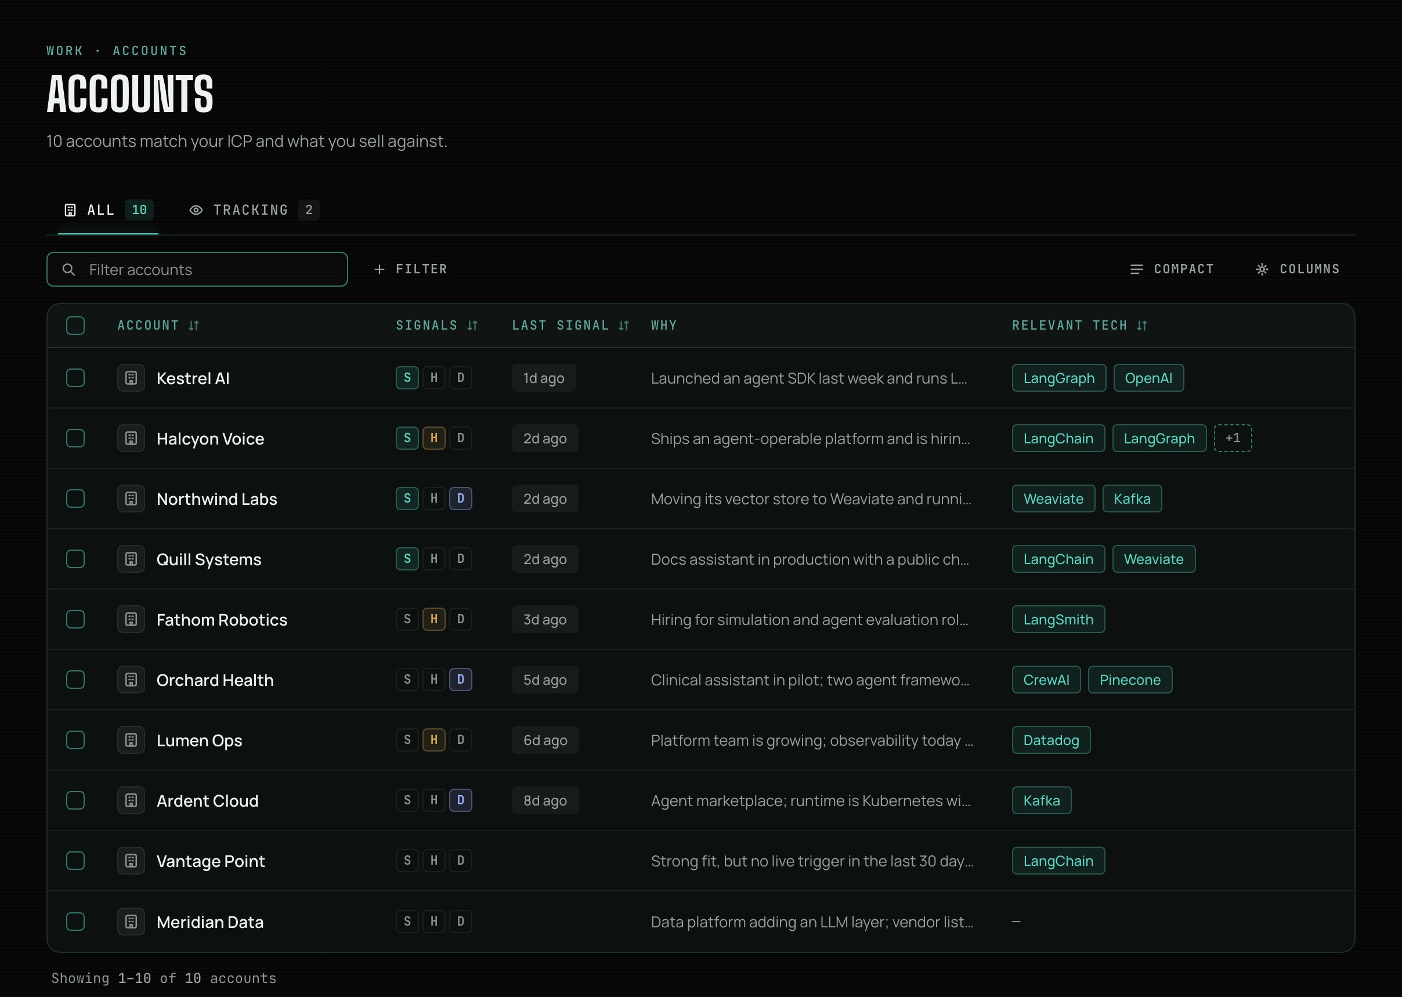Screen dimensions: 1402x997
Task: Click the OpenAI tag on Kestrel AI
Action: coord(1148,378)
